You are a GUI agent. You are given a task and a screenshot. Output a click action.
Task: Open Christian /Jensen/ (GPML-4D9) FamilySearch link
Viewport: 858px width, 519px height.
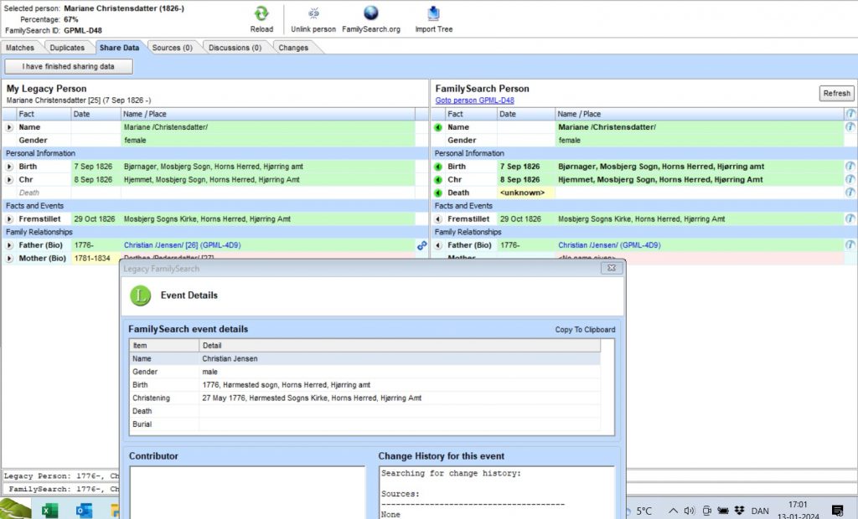(x=609, y=245)
